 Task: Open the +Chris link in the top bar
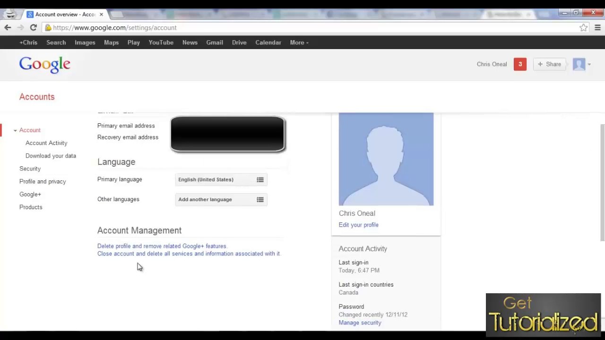click(x=28, y=42)
